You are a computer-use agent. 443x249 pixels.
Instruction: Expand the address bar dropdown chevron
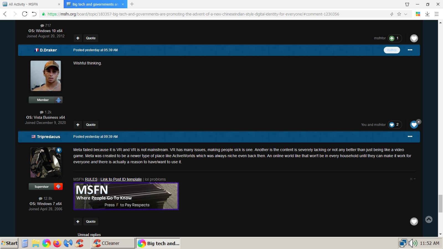tap(406, 14)
